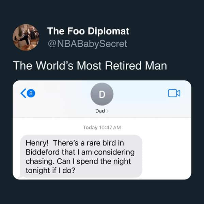Image resolution: width=204 pixels, height=204 pixels.
Task: Click the display name The Foo Diplomat
Action: click(88, 31)
